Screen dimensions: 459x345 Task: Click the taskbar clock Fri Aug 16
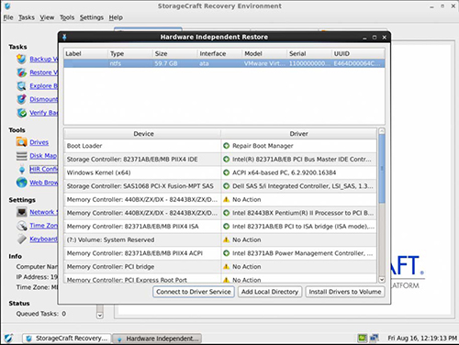[422, 338]
